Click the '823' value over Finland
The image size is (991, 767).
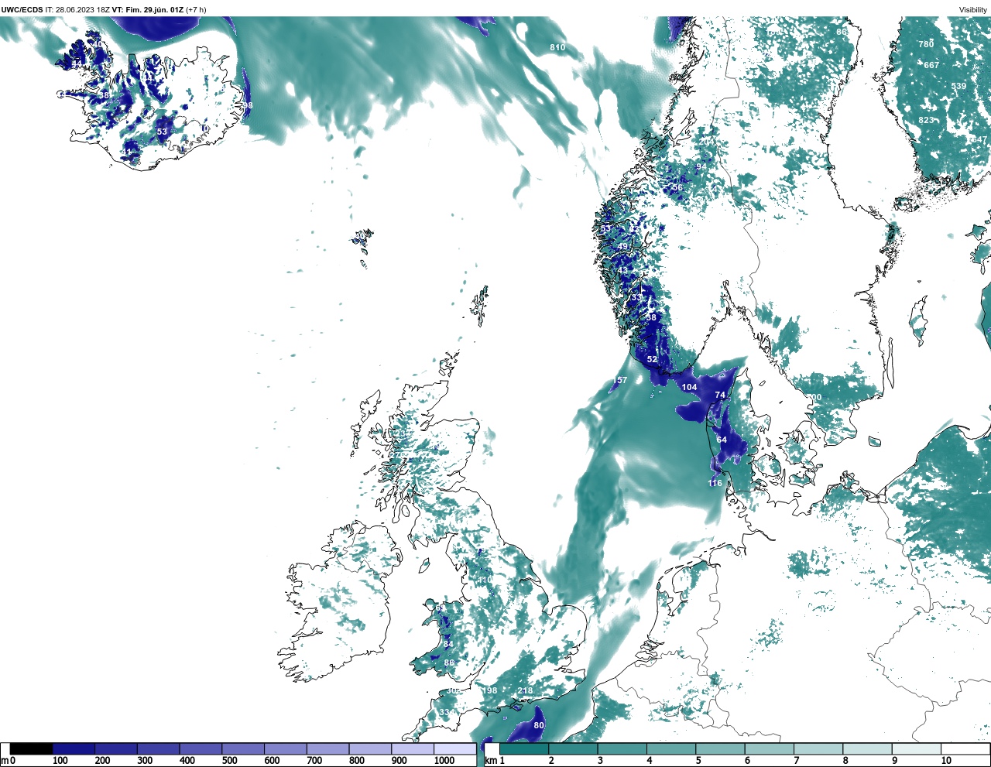pos(926,120)
